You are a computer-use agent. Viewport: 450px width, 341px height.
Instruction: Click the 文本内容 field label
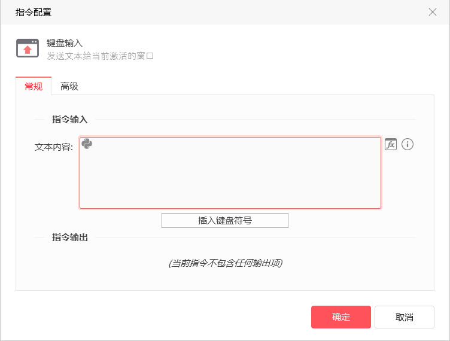[x=54, y=147]
